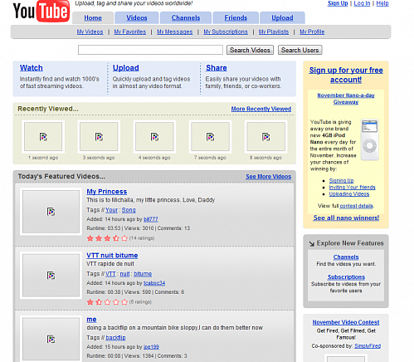Open uploader bill777 profile link
This screenshot has height=362, width=414.
[x=151, y=219]
